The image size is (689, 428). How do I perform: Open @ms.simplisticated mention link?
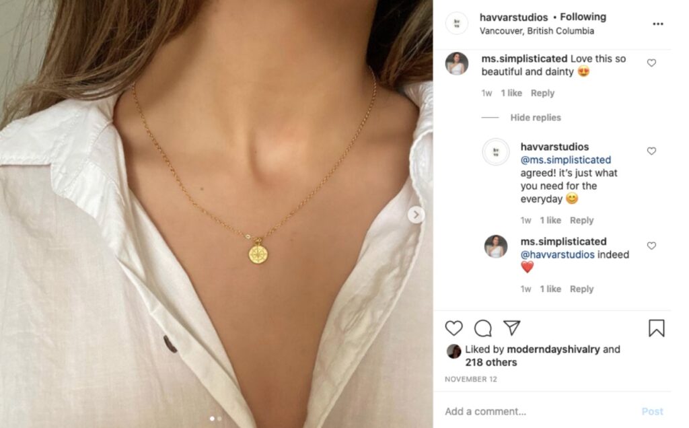click(565, 160)
